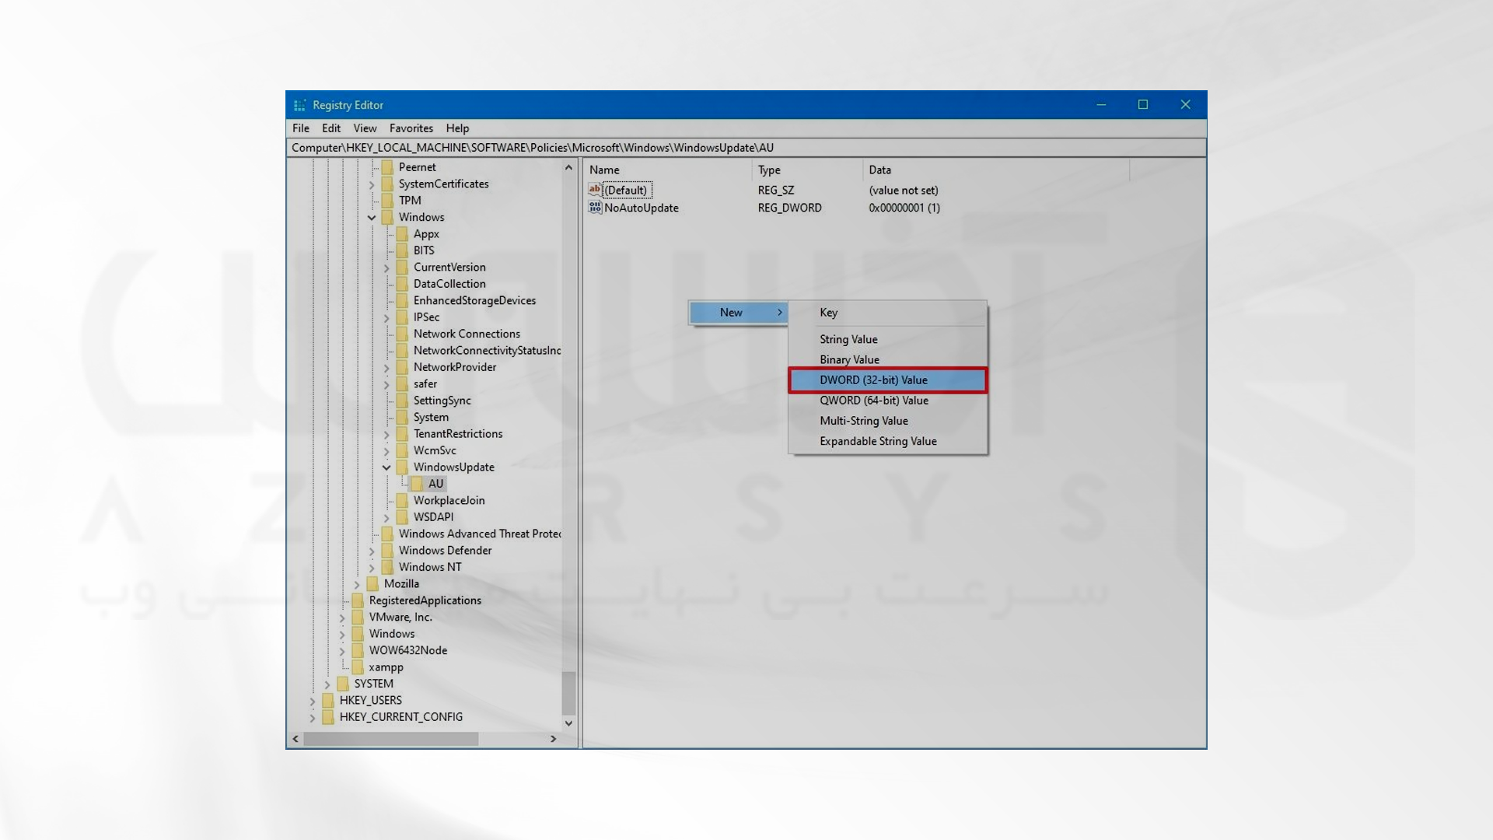
Task: Select the Windows Advanced Threat Protec key
Action: tap(480, 534)
